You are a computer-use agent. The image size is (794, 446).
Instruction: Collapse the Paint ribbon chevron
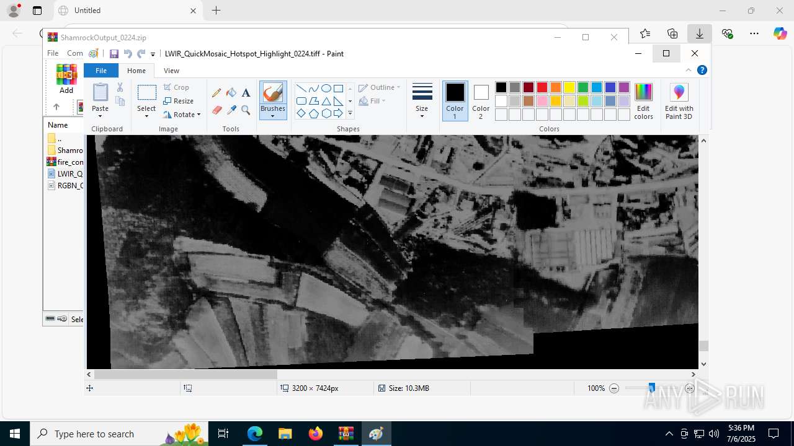coord(689,70)
